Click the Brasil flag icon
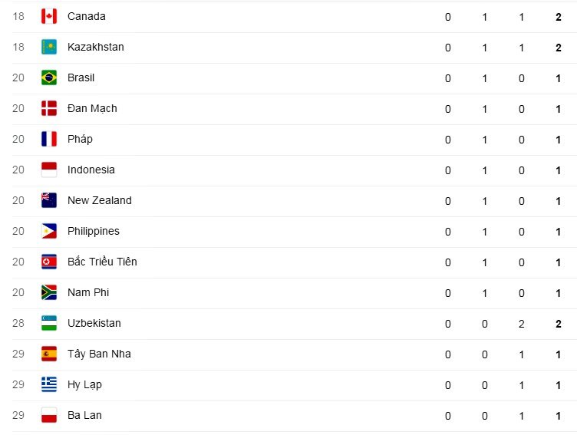 pyautogui.click(x=49, y=77)
